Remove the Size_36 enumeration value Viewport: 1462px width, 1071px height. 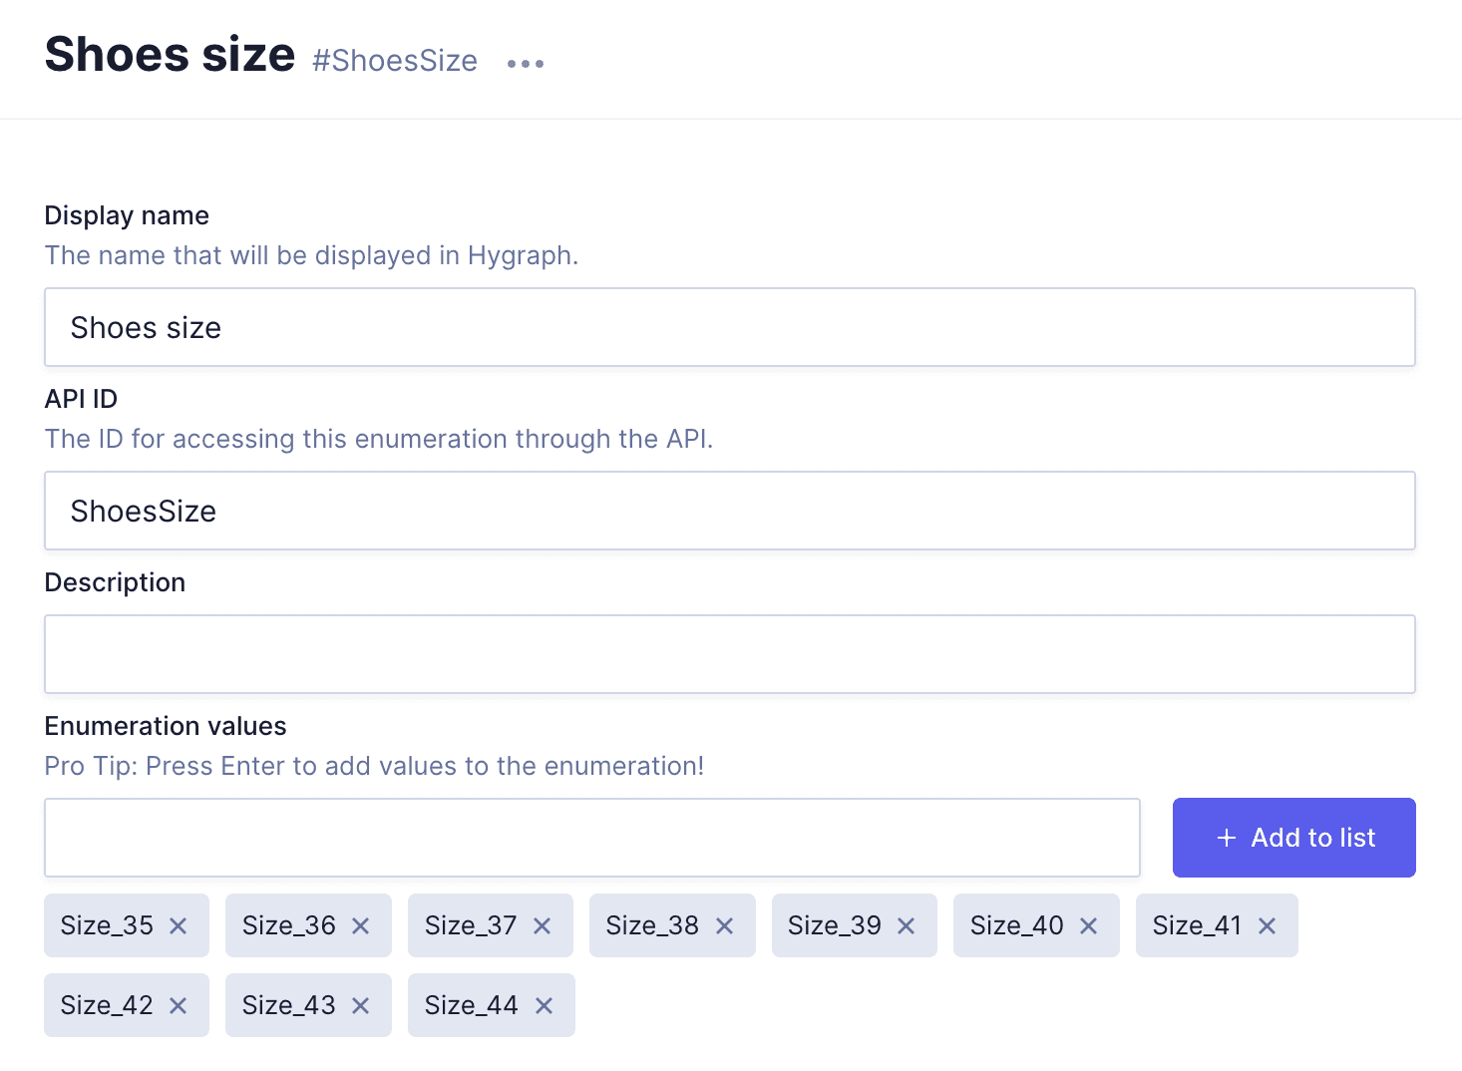361,925
